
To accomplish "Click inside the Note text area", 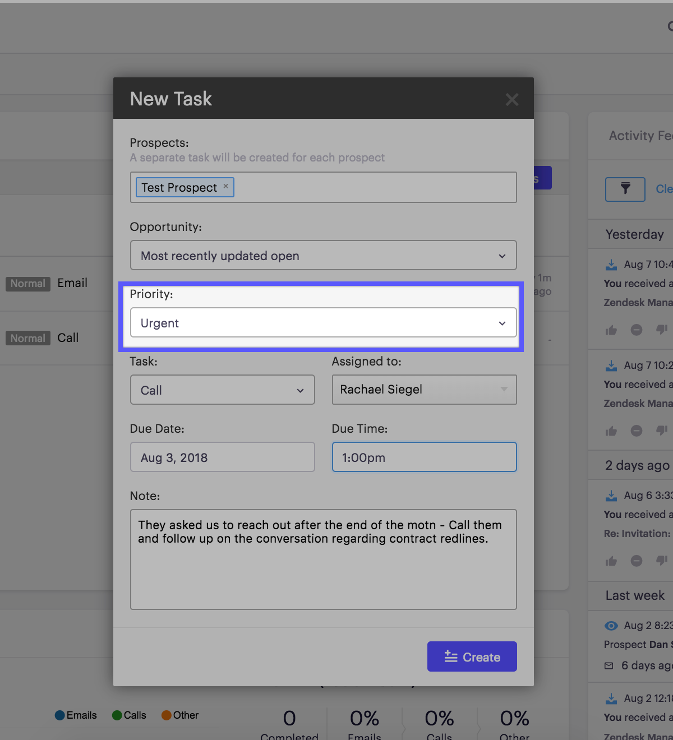I will [323, 572].
